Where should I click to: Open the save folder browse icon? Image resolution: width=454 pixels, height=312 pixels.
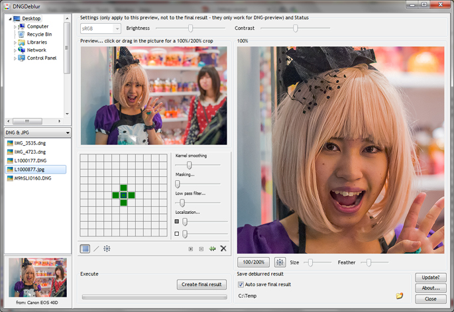tap(399, 295)
